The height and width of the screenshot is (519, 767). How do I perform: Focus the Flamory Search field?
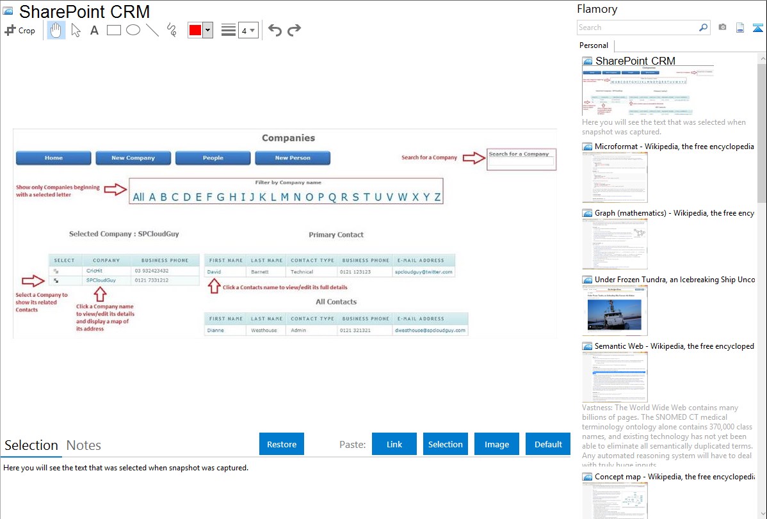[638, 28]
